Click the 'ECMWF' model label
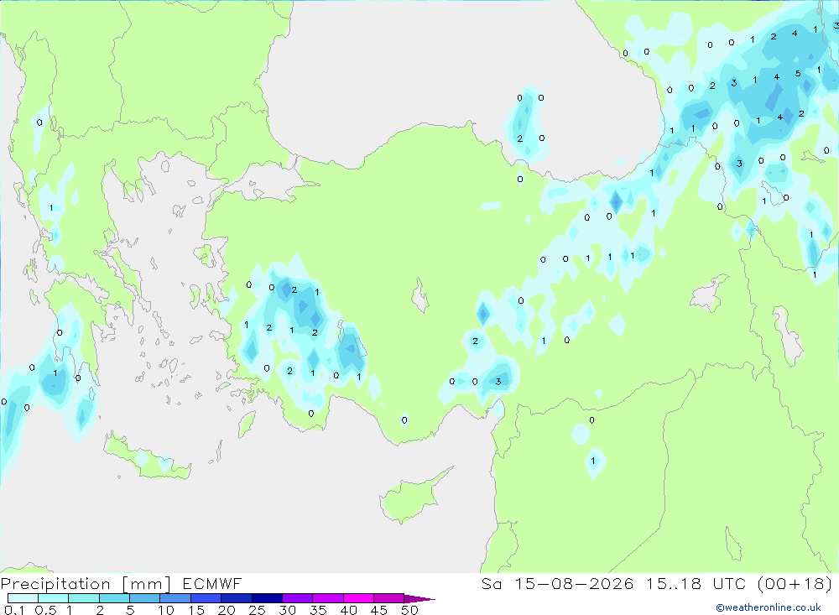The image size is (839, 615). pyautogui.click(x=212, y=583)
